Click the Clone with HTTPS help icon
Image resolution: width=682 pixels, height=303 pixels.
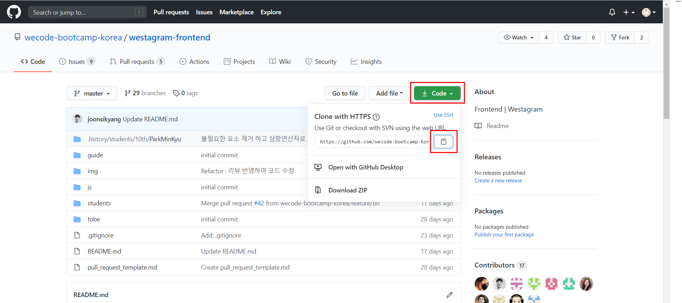click(x=376, y=117)
